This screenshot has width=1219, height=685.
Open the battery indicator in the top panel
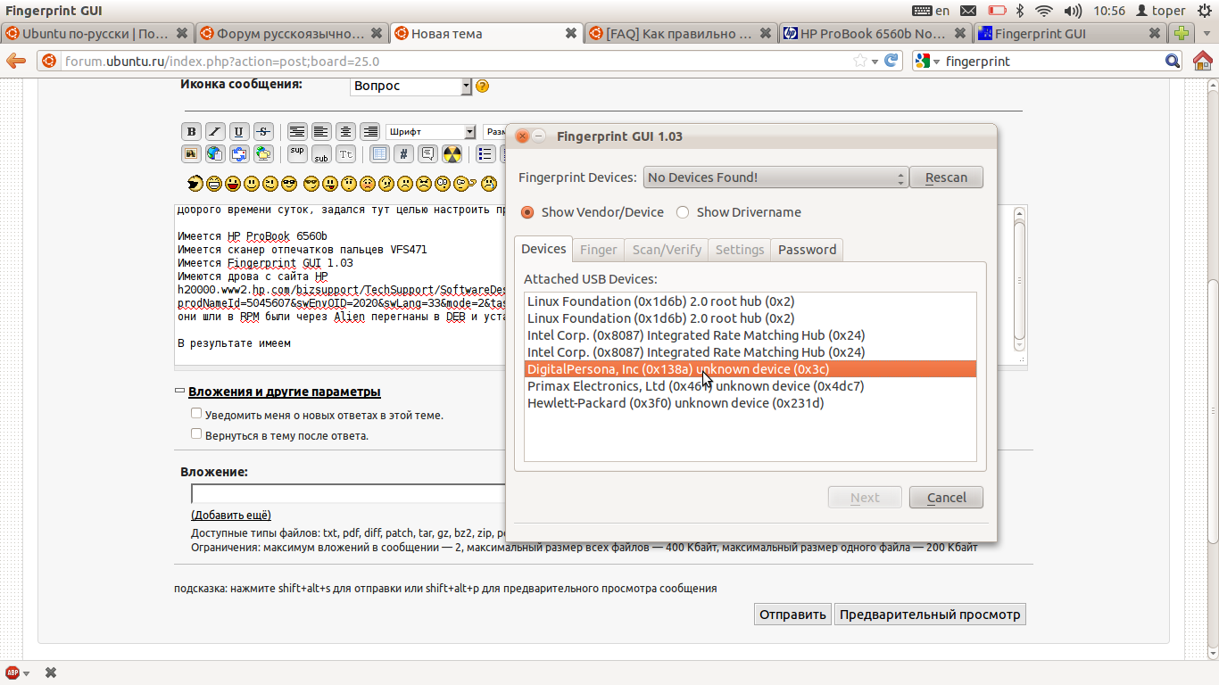[x=997, y=11]
